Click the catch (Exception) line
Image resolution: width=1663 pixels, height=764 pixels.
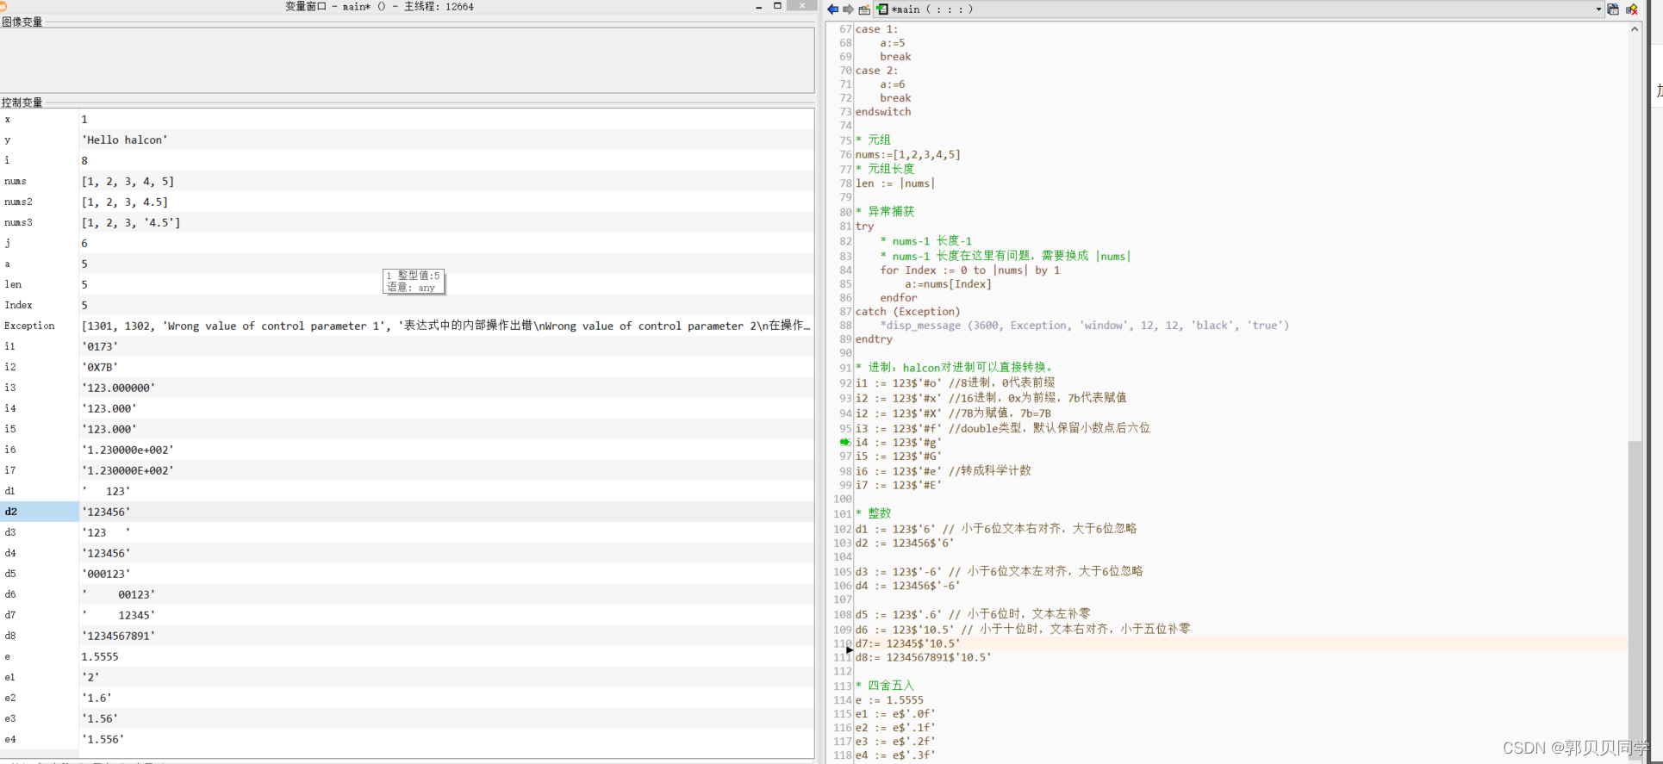[907, 312]
